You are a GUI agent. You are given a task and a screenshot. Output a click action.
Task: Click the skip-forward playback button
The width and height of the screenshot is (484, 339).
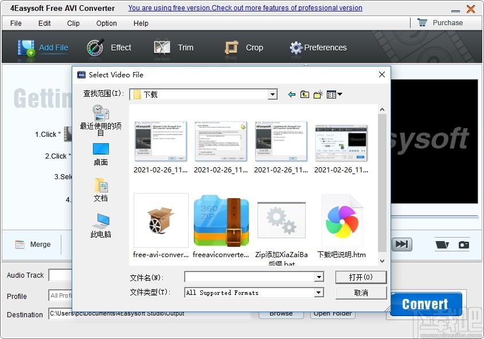(402, 244)
